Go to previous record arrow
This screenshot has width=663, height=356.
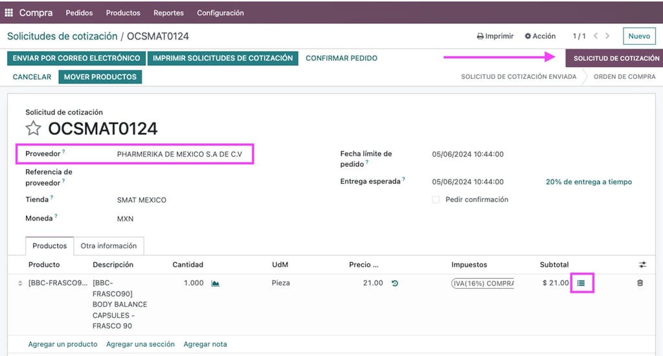596,36
